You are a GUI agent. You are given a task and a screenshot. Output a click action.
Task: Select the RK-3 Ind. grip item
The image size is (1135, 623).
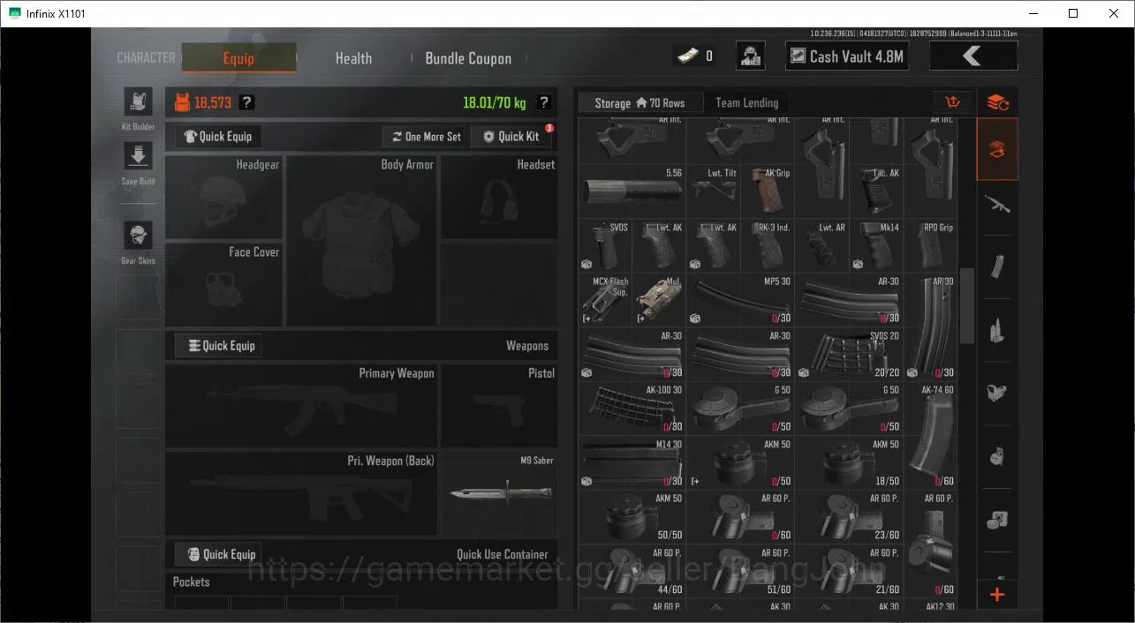tap(767, 245)
